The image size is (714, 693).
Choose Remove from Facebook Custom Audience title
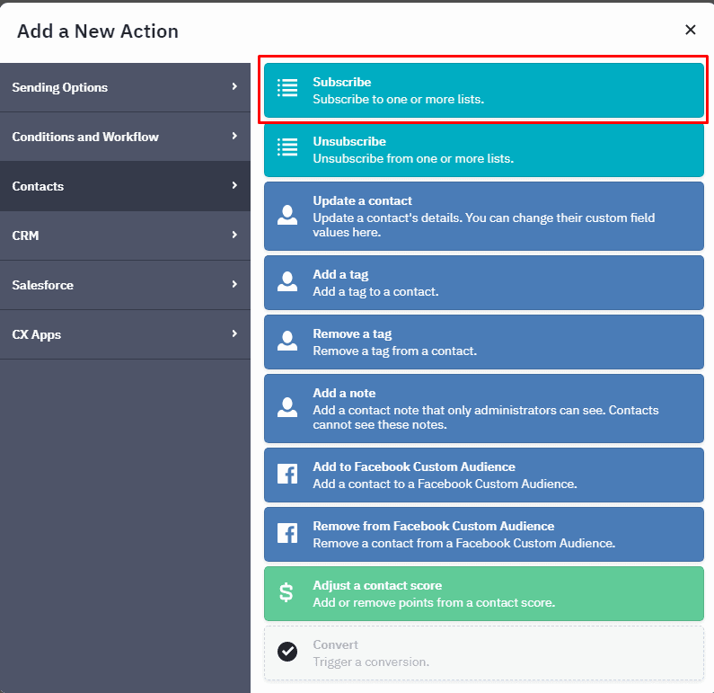pos(434,526)
